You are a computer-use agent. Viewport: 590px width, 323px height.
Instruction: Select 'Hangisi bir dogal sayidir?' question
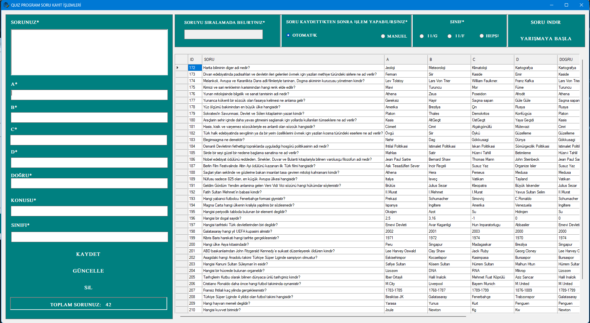pyautogui.click(x=293, y=218)
